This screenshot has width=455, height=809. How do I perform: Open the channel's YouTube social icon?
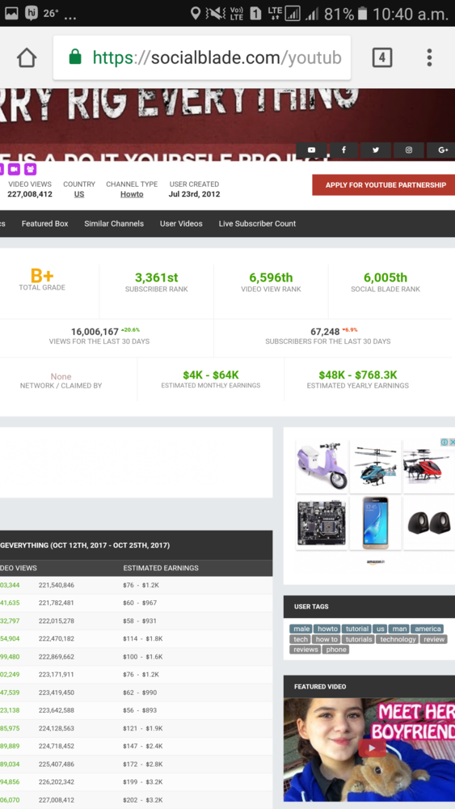[311, 150]
